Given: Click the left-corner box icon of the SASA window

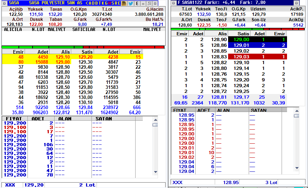Looking at the screenshot, I should pos(4,3).
